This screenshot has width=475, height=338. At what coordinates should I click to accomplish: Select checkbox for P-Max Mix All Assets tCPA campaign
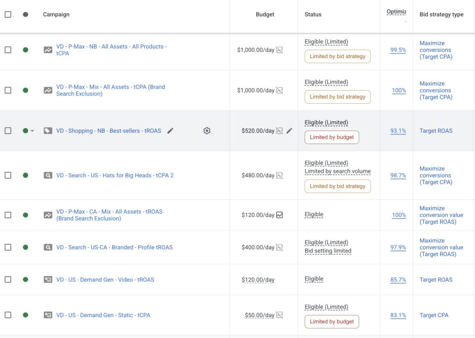click(8, 91)
